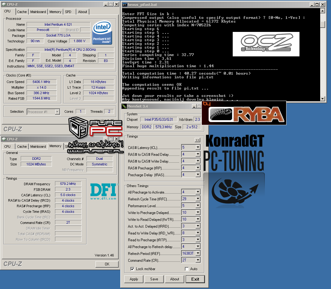Click the RYBA fish logo banner
331x289 pixels.
[244, 113]
